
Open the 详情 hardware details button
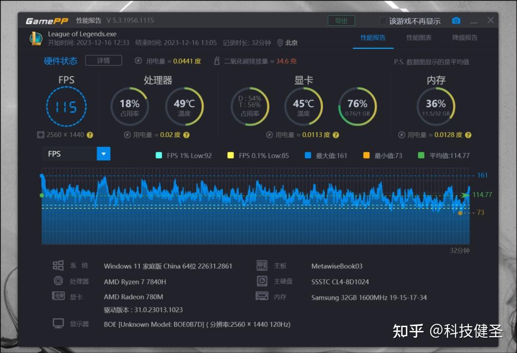click(103, 60)
